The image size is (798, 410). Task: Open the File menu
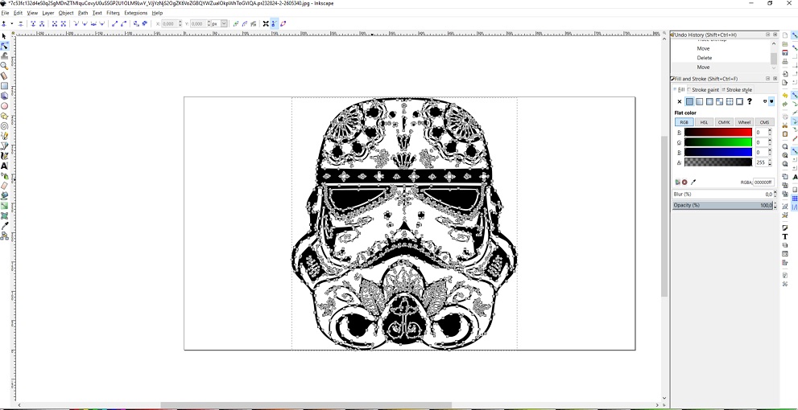(5, 13)
